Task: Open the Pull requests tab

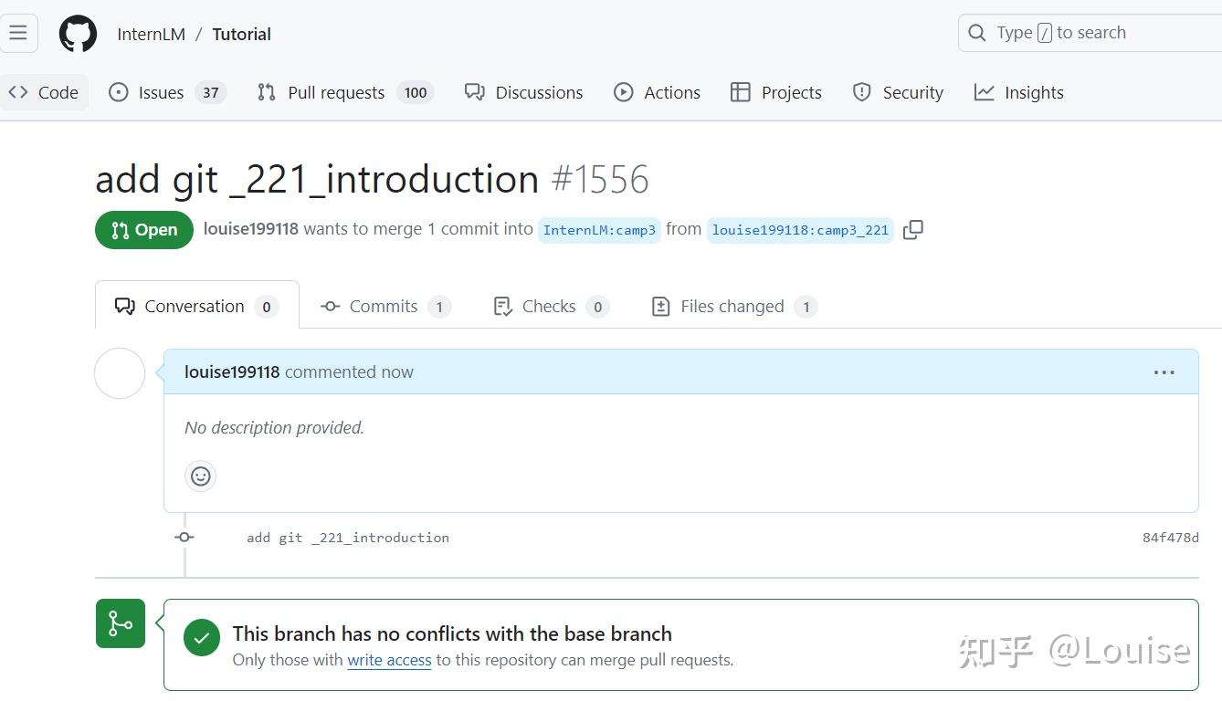Action: (x=335, y=92)
